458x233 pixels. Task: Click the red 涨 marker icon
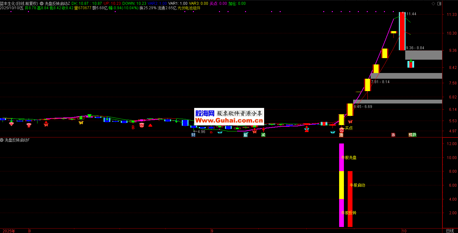pos(393,135)
